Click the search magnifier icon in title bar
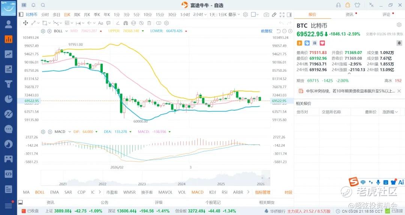 pyautogui.click(x=43, y=5)
